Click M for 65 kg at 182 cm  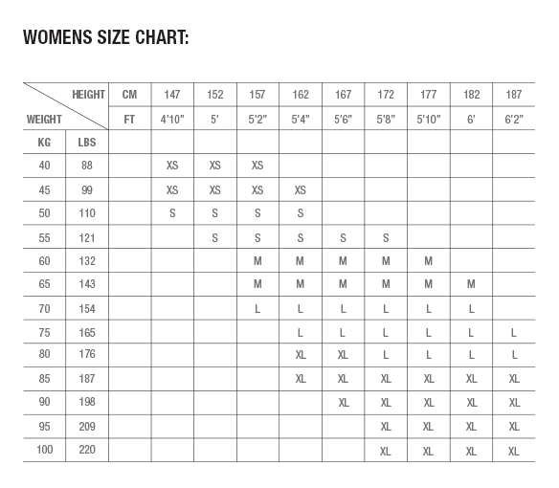pos(471,284)
